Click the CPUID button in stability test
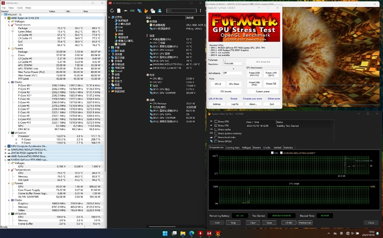383x238 pixels. click(289, 223)
